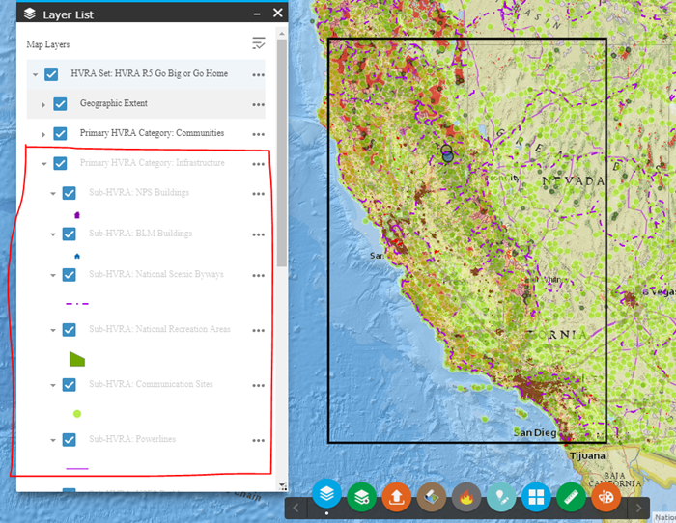This screenshot has height=523, width=676.
Task: Uncheck National Scenic Byways sub-layer
Action: pyautogui.click(x=69, y=275)
